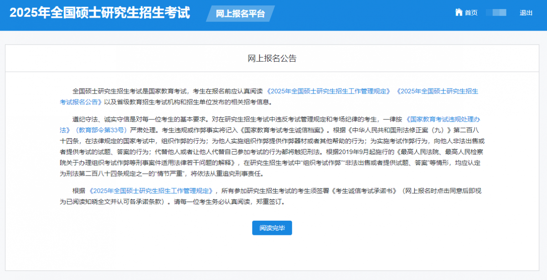Viewport: 547px width, 280px height.
Task: Open the blurred username in the header
Action: [x=496, y=13]
